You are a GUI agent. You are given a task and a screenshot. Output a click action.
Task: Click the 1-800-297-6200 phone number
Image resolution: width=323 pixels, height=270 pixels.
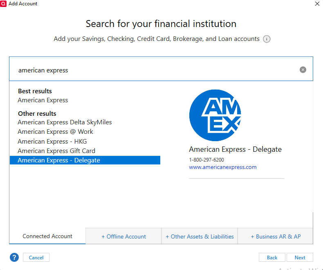(206, 160)
